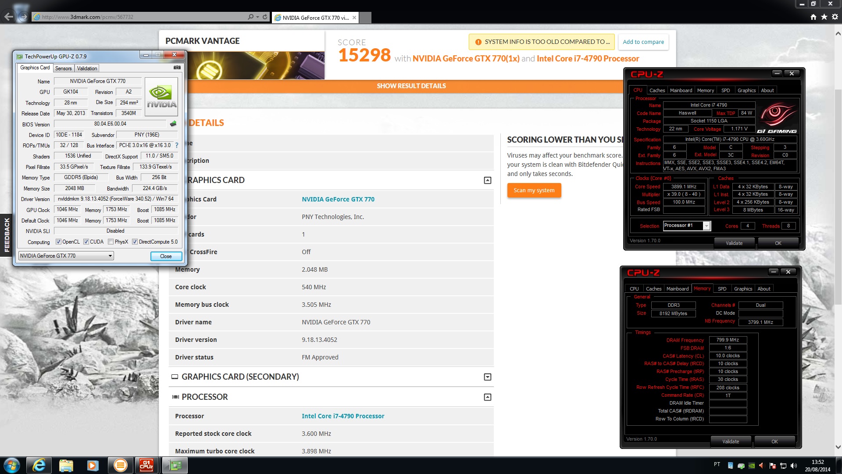Open SPD tab in top CPU-Z window
Screen dimensions: 842x474
click(x=726, y=90)
